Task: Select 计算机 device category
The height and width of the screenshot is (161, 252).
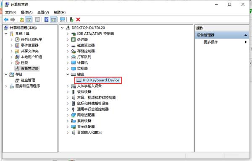Action: point(82,63)
